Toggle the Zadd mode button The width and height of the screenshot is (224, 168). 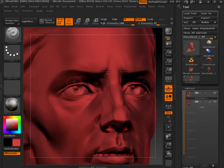pos(141,19)
